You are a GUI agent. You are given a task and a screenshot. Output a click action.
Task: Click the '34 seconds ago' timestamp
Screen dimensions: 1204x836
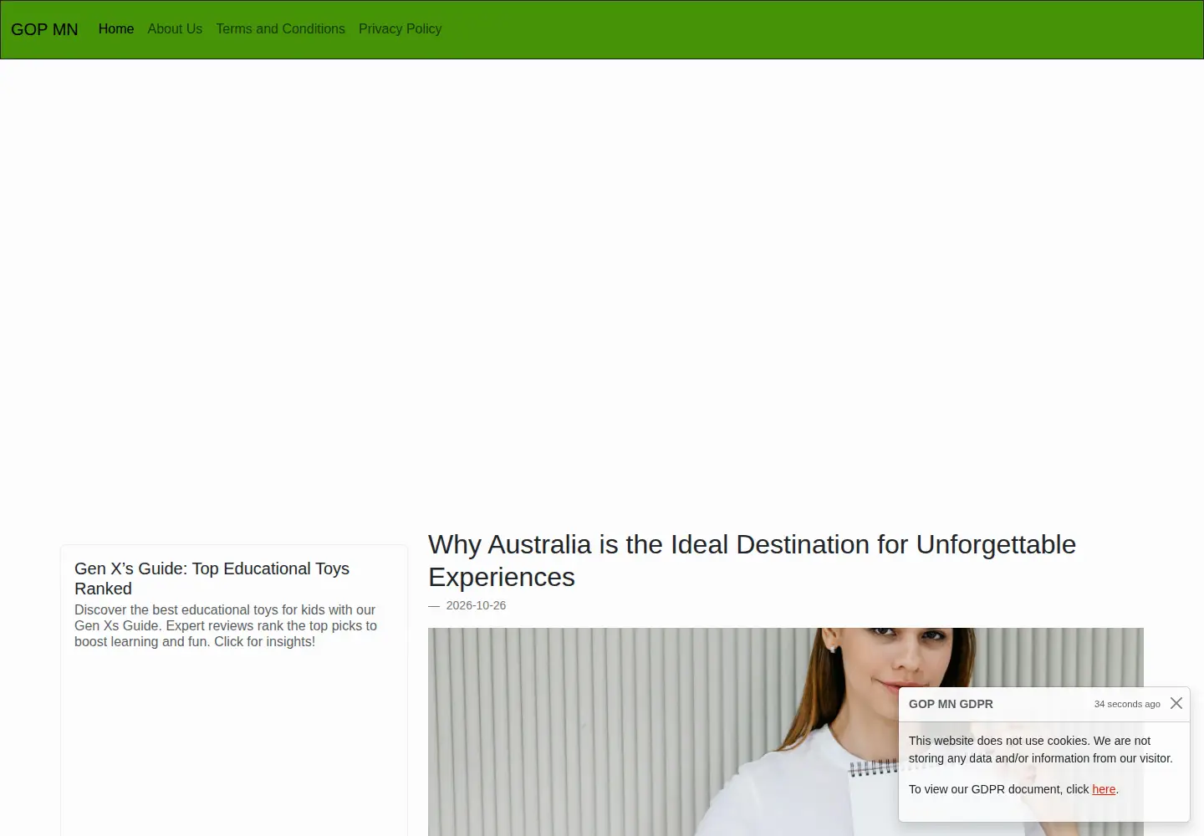click(x=1127, y=704)
